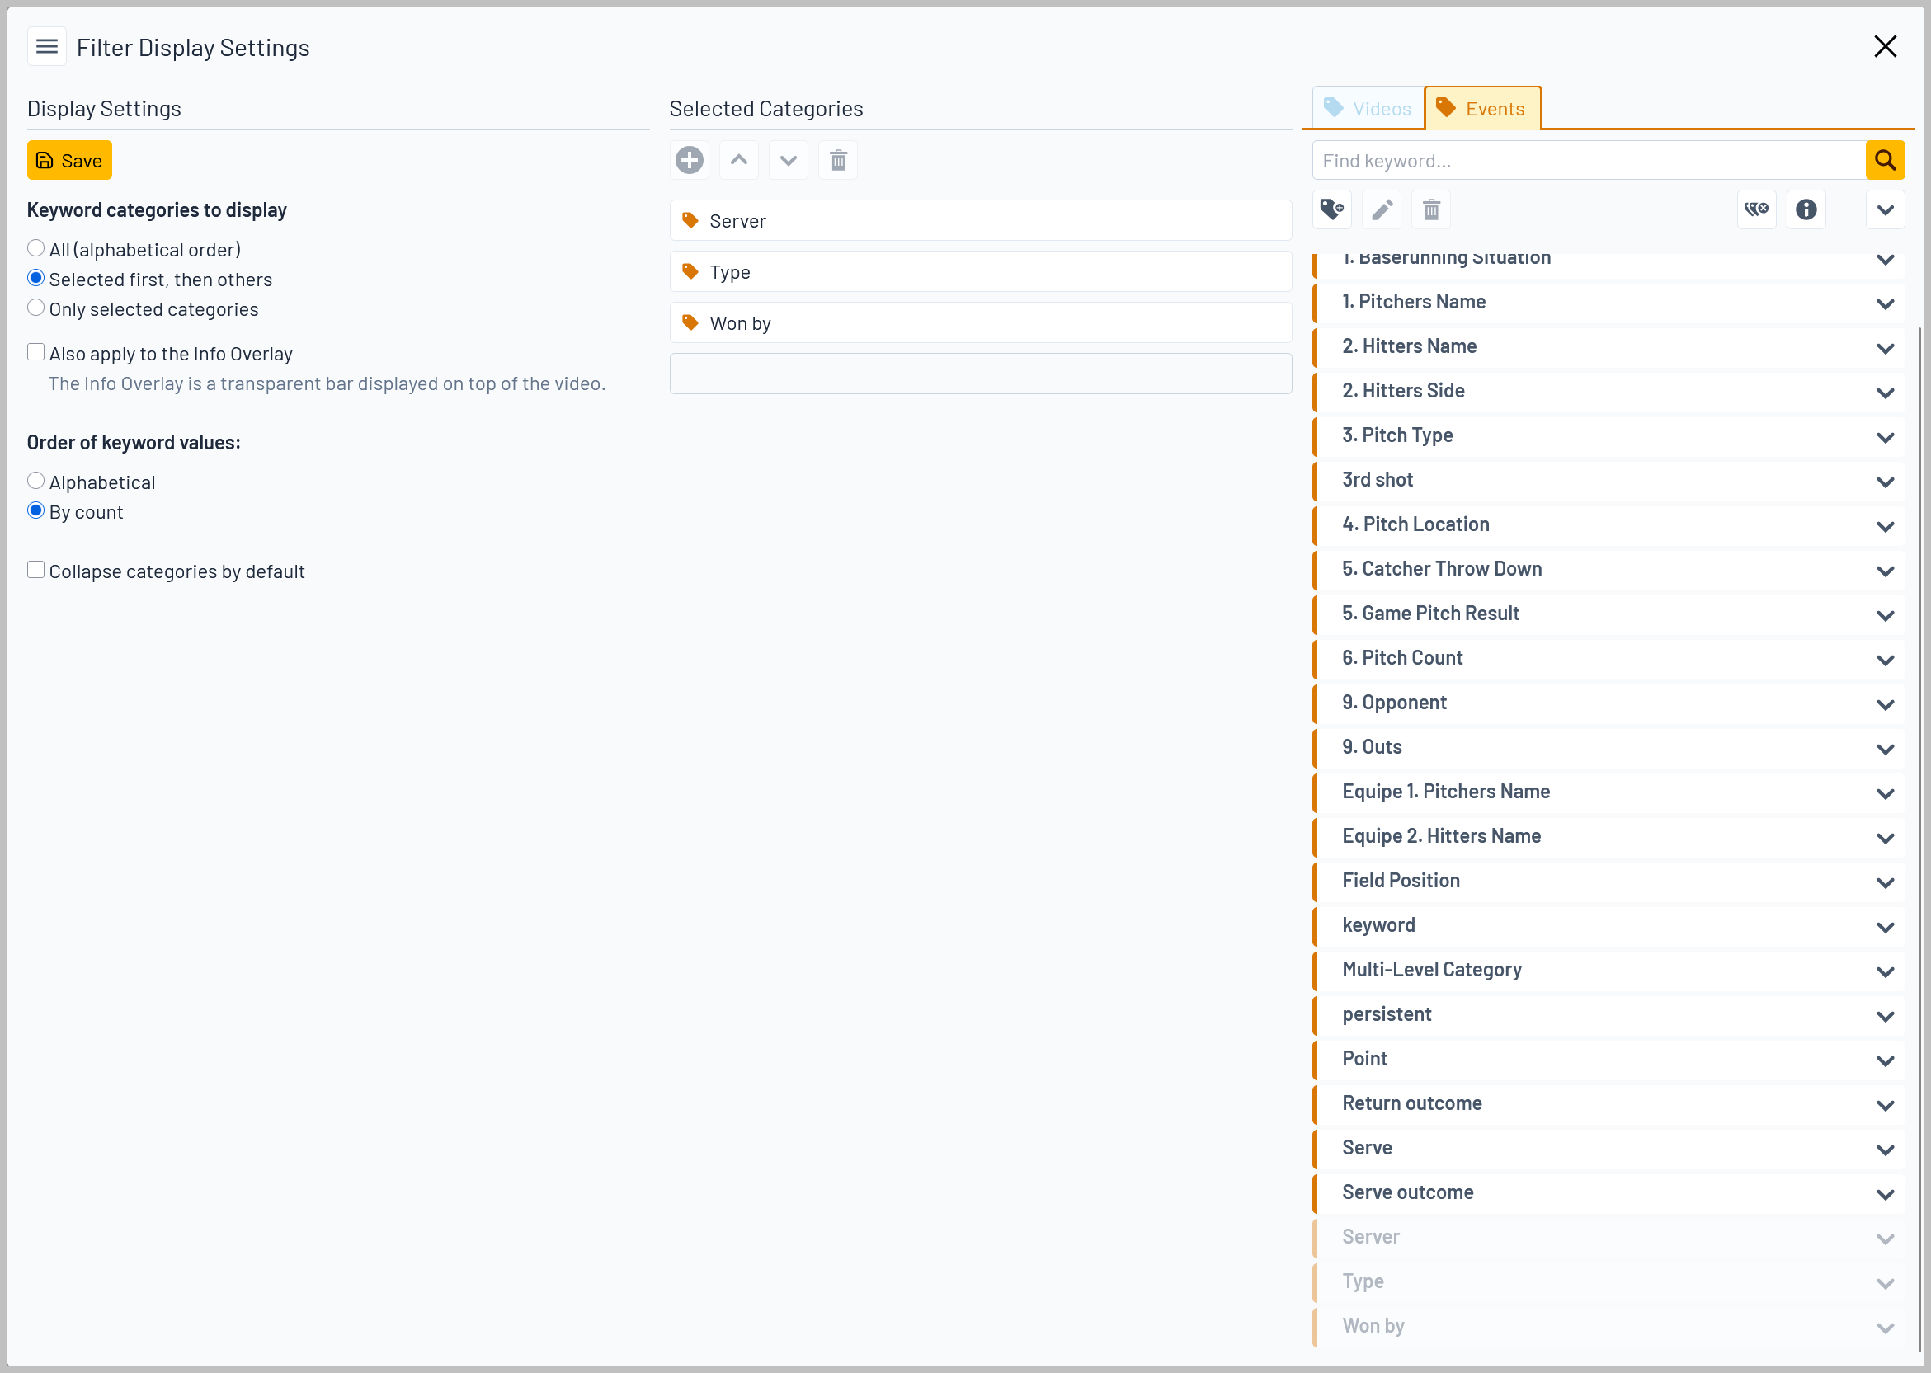This screenshot has width=1931, height=1373.
Task: Click the pencil edit keyword icon
Action: click(x=1382, y=209)
